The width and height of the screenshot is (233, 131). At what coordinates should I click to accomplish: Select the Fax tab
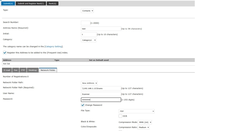tap(15, 70)
